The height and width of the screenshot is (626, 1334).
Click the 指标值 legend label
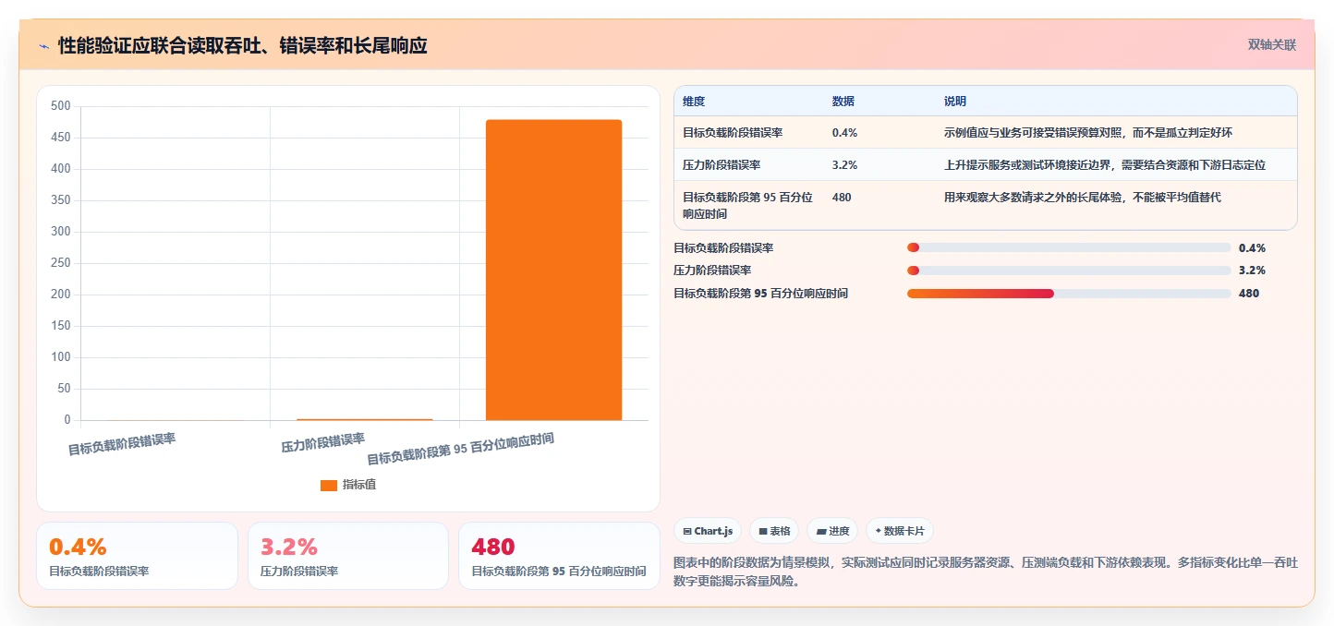click(359, 485)
